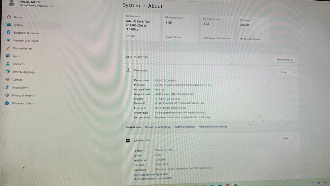Click the ENG language indicator in taskbar
This screenshot has width=330, height=186.
[324, 182]
